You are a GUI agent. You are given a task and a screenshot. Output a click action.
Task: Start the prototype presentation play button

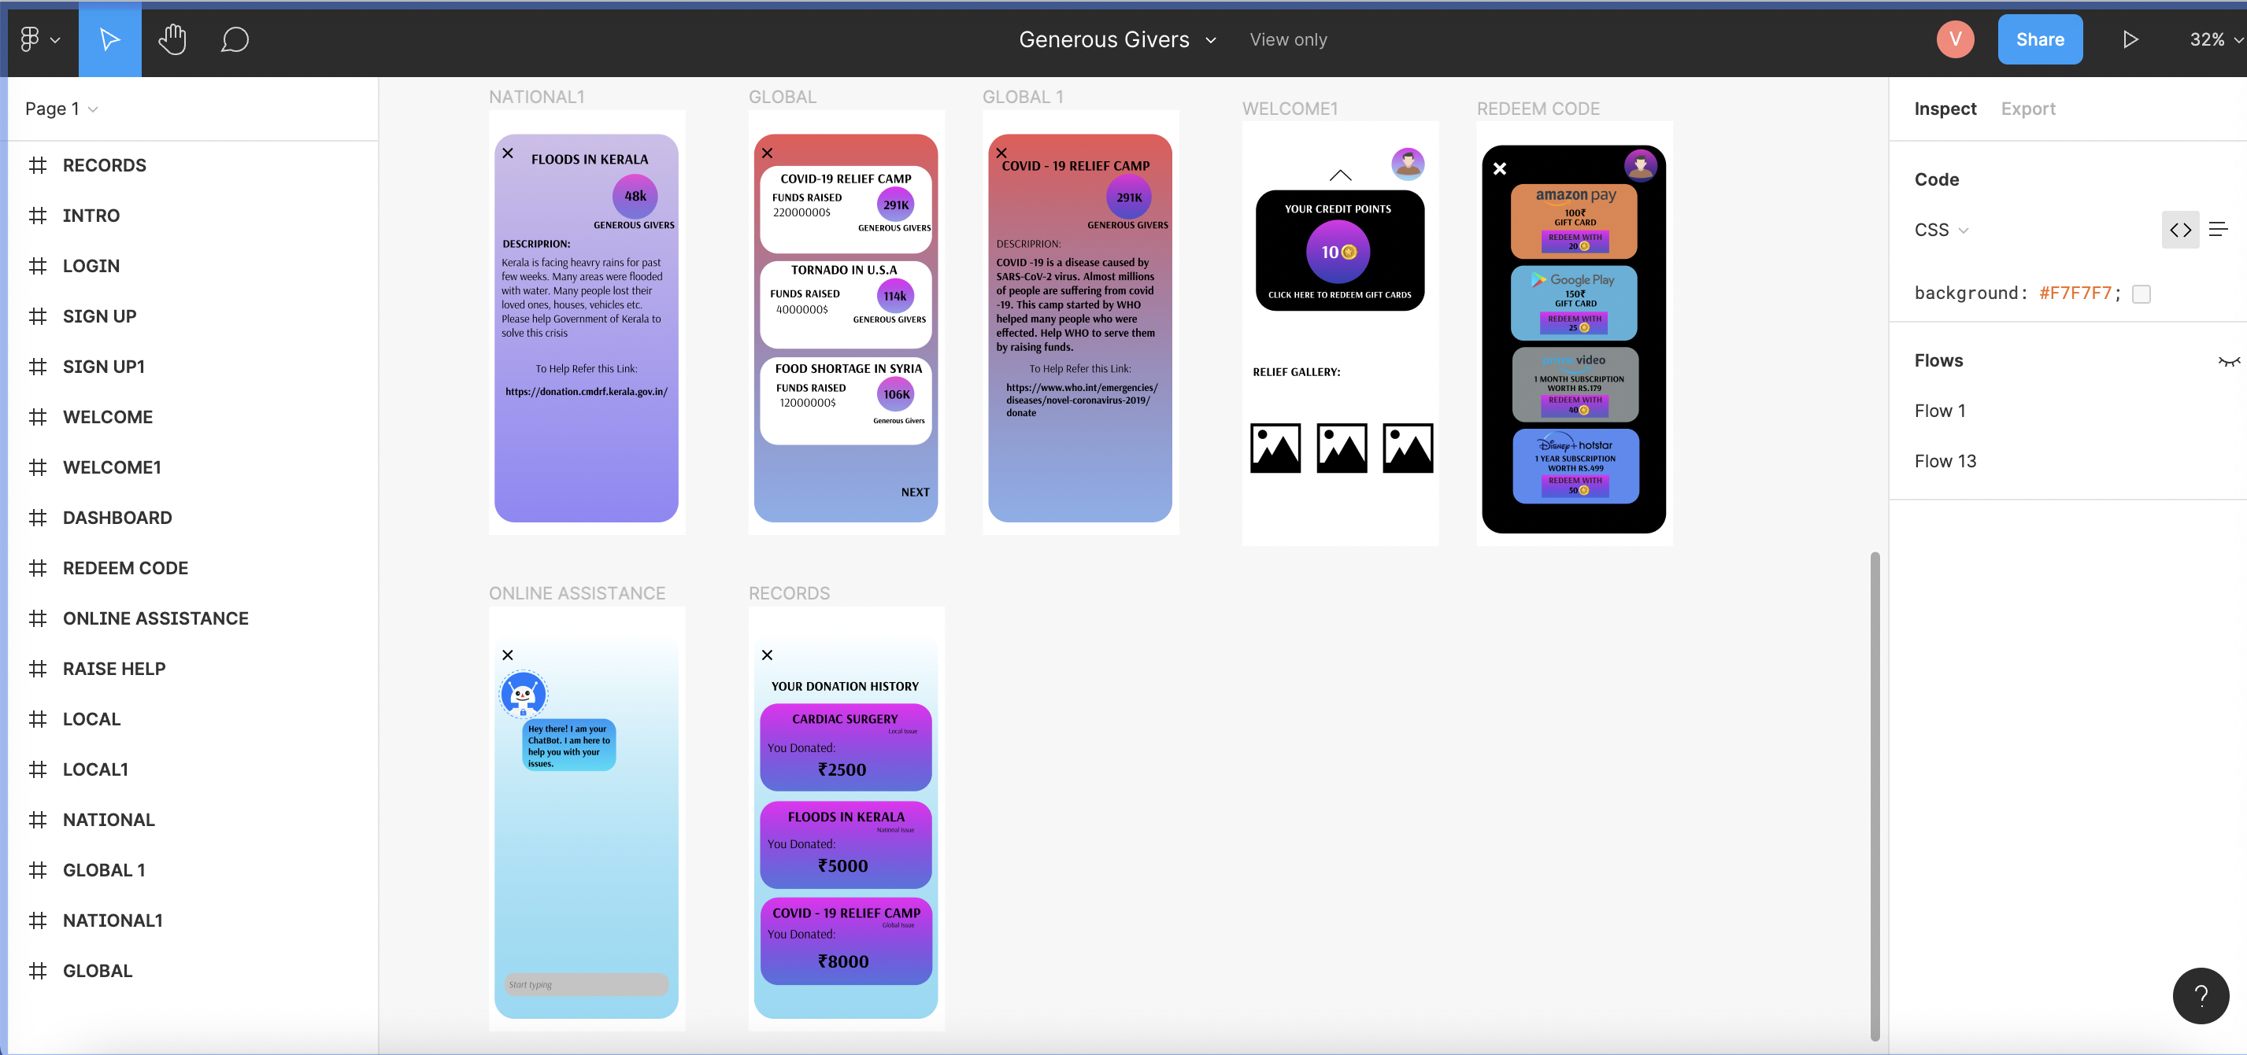(x=2130, y=39)
